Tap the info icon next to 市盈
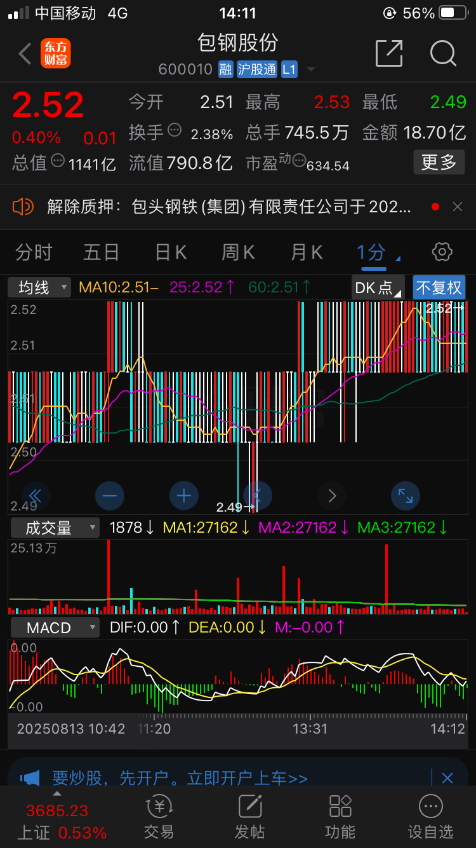The height and width of the screenshot is (848, 476). 298,160
